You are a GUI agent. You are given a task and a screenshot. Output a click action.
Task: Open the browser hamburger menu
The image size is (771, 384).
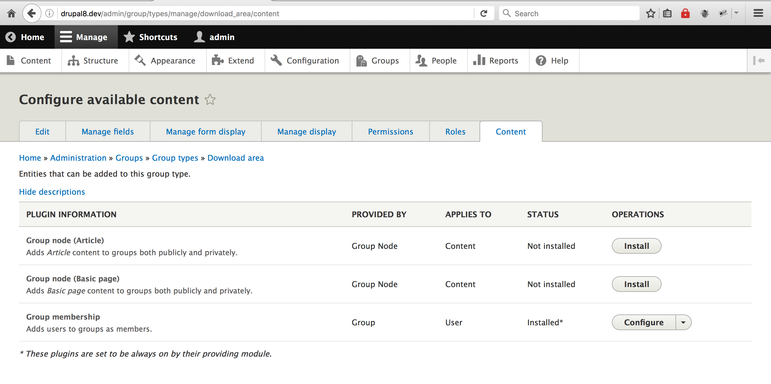click(758, 13)
